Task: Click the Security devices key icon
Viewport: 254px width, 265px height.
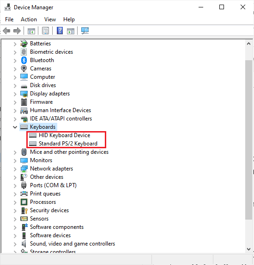Action: coord(24,210)
